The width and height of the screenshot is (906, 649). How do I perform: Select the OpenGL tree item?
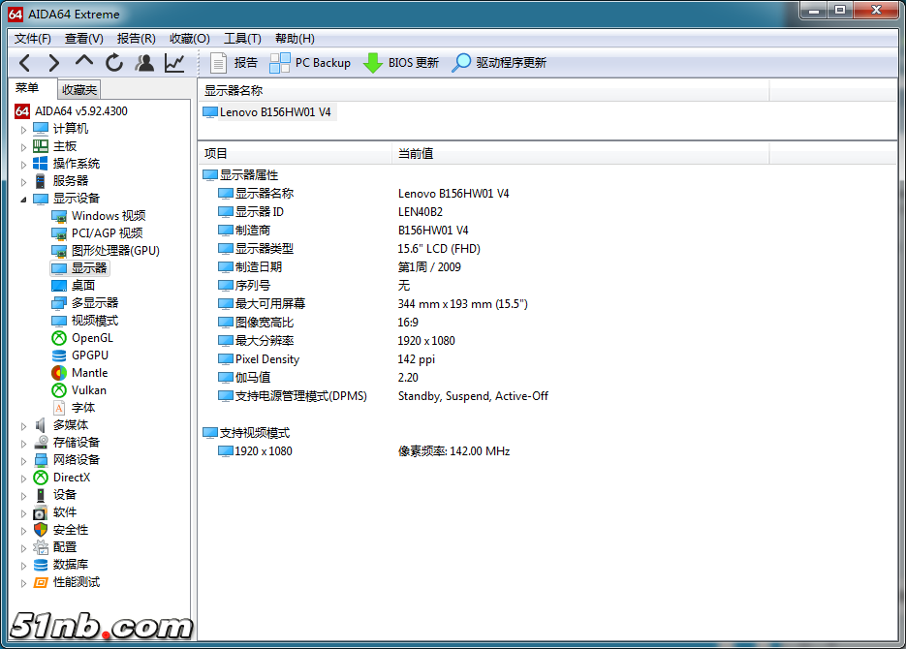92,338
